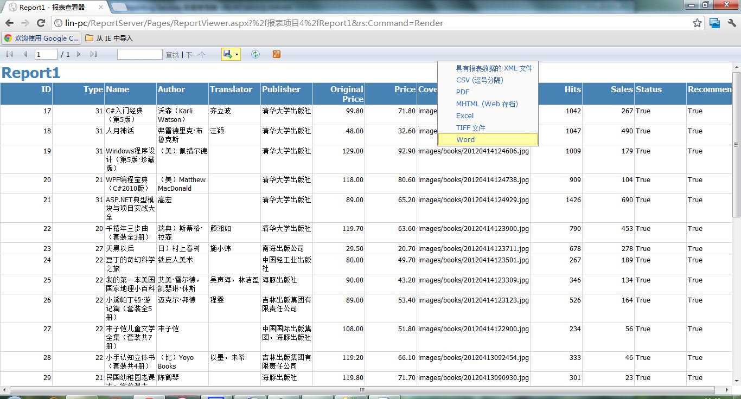Click the Price column header
This screenshot has width=741, height=399.
391,94
